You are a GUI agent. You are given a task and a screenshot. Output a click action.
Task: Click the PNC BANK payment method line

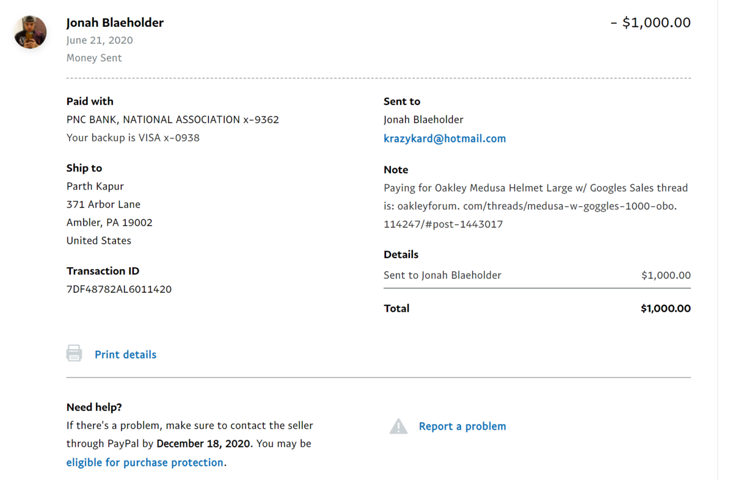click(172, 120)
